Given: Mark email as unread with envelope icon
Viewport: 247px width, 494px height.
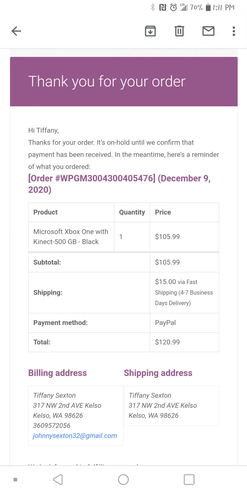Looking at the screenshot, I should coord(208,31).
